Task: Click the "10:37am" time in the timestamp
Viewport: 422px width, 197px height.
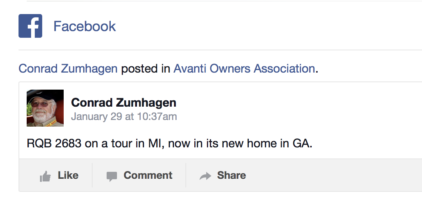Action: click(157, 117)
